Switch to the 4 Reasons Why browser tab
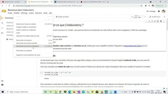This screenshot has width=168, height=94. [66, 2]
